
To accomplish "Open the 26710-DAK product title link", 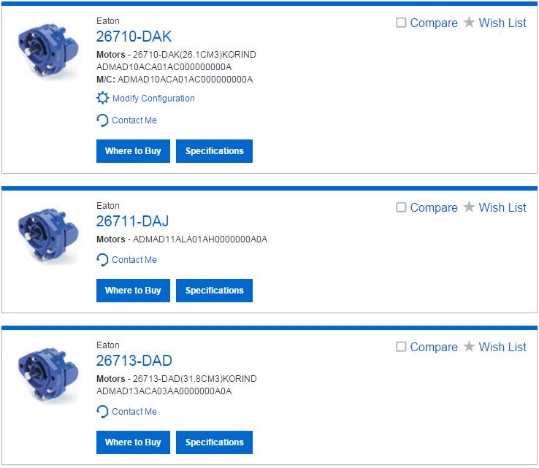I will click(x=134, y=37).
